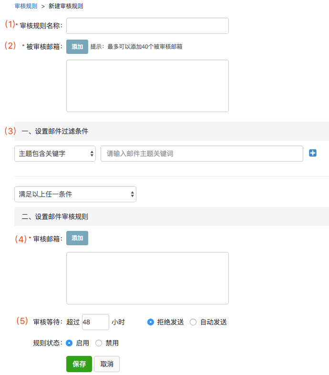Enable the rule with 启用 option

click(x=69, y=343)
